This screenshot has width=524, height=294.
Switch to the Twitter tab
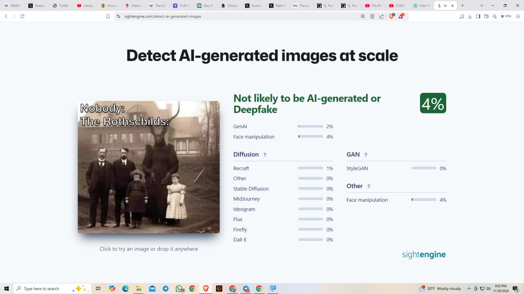click(x=61, y=6)
